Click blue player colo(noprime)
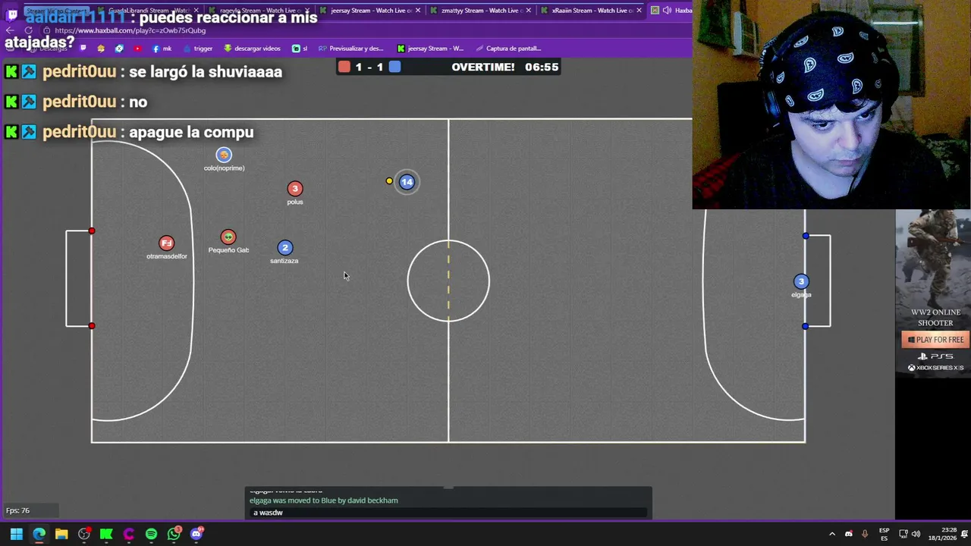971x546 pixels. pyautogui.click(x=223, y=155)
